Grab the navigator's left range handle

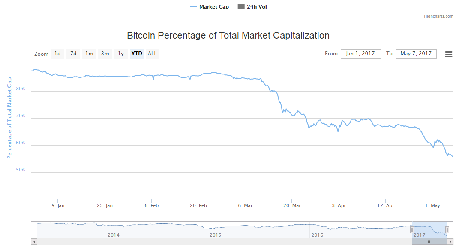pyautogui.click(x=412, y=230)
